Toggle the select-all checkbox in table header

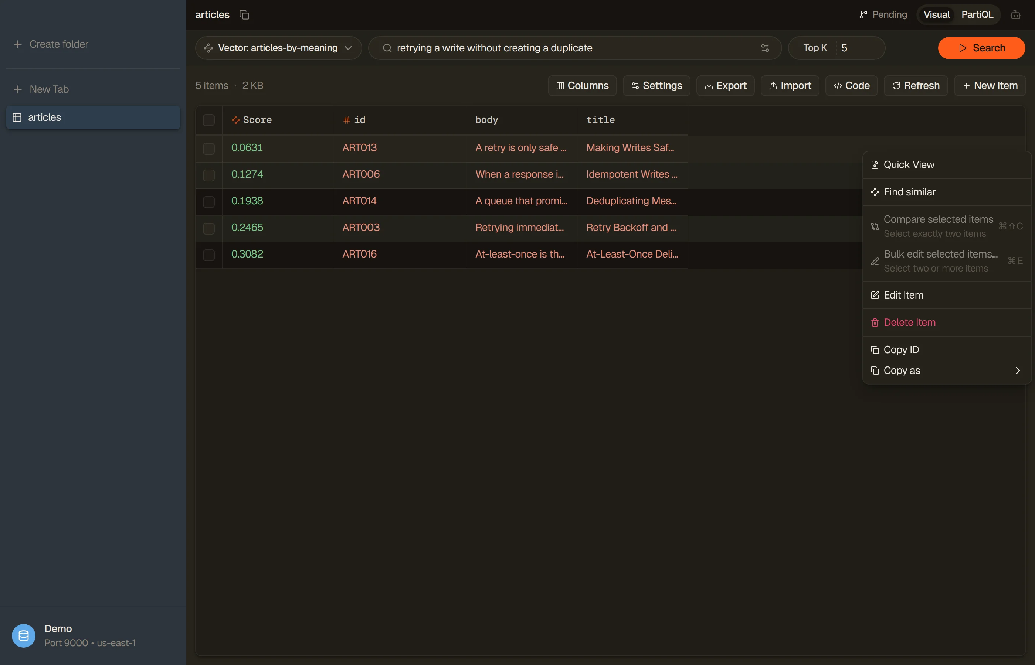coord(208,120)
